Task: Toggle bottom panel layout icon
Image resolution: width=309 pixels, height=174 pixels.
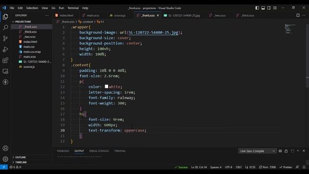Action: 263,8
